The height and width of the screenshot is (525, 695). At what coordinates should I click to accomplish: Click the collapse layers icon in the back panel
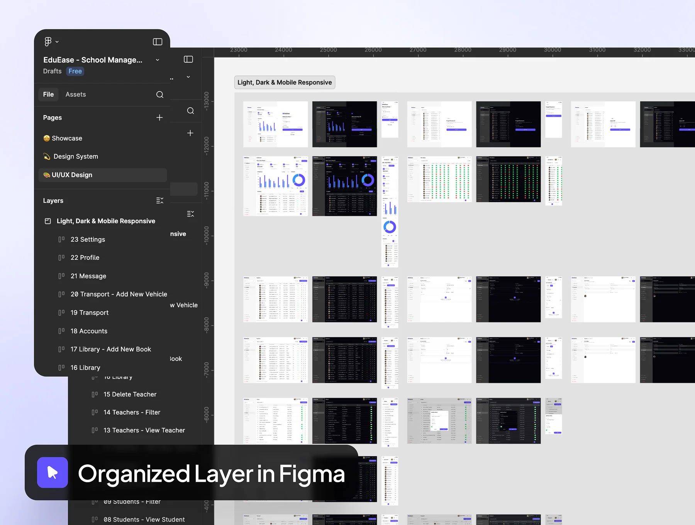click(191, 214)
